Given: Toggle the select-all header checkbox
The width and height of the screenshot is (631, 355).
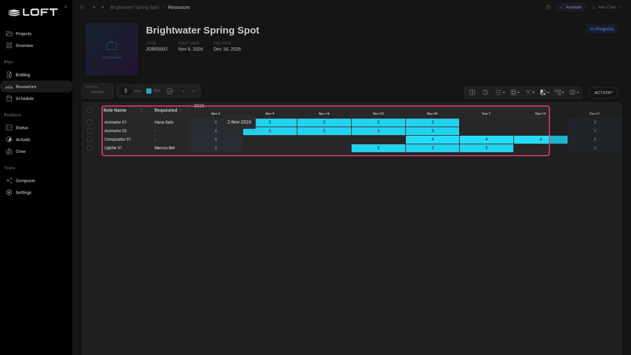Looking at the screenshot, I should click(x=90, y=110).
